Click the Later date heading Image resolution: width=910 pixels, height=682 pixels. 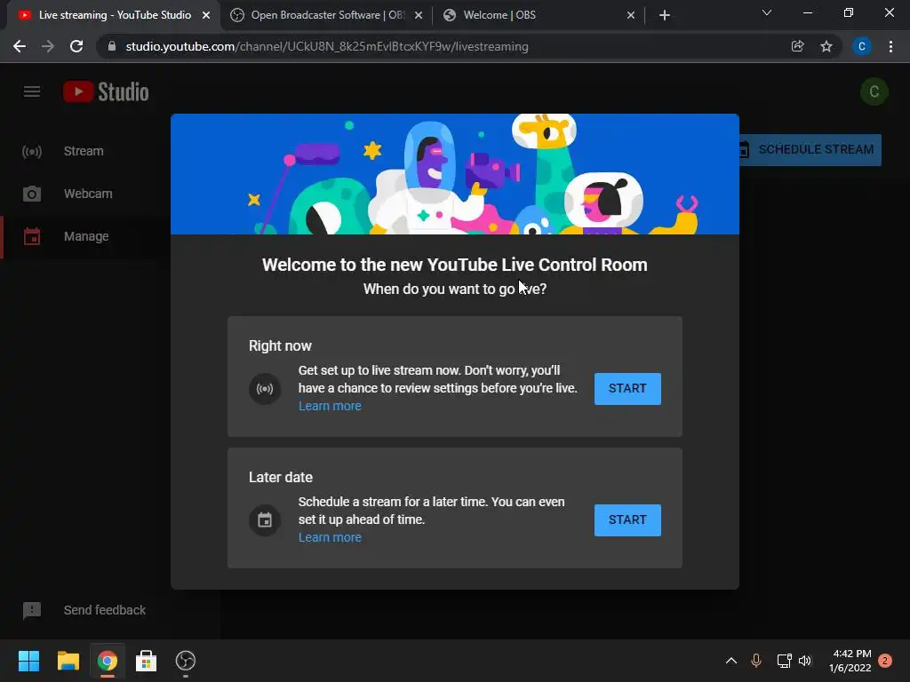click(x=281, y=477)
